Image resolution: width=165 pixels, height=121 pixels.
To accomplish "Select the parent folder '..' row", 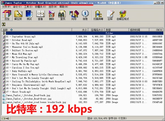I will (83, 33).
